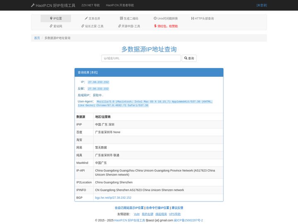Open the 建议反馈 feedback link

pyautogui.click(x=177, y=208)
